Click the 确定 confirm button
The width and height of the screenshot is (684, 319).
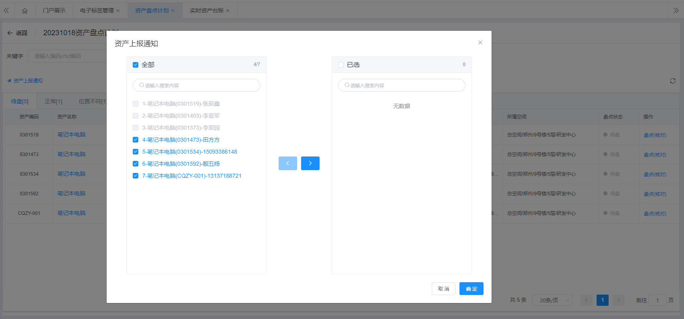coord(471,289)
